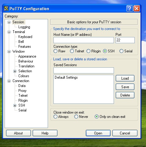Open the Rlogin category in tree
The width and height of the screenshot is (146, 147).
click(23, 100)
